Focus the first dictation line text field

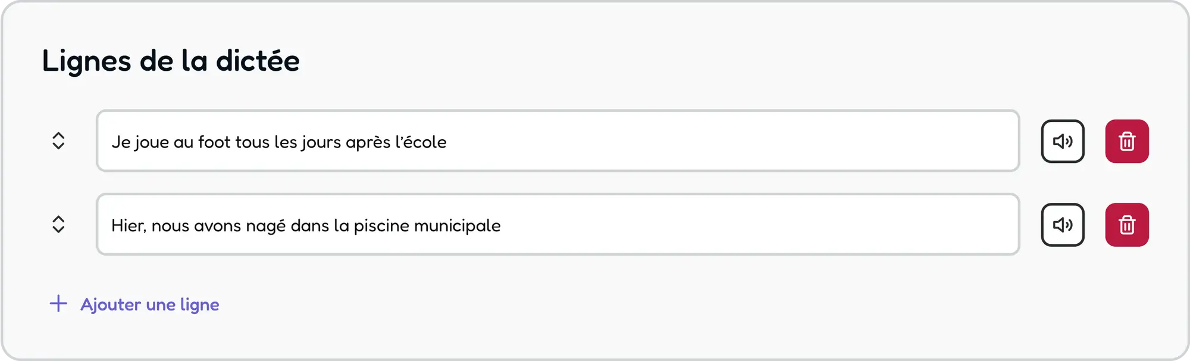pyautogui.click(x=714, y=141)
